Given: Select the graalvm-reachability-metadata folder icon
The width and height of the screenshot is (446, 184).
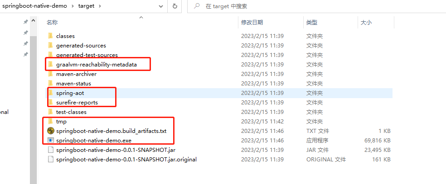Looking at the screenshot, I should [x=51, y=64].
